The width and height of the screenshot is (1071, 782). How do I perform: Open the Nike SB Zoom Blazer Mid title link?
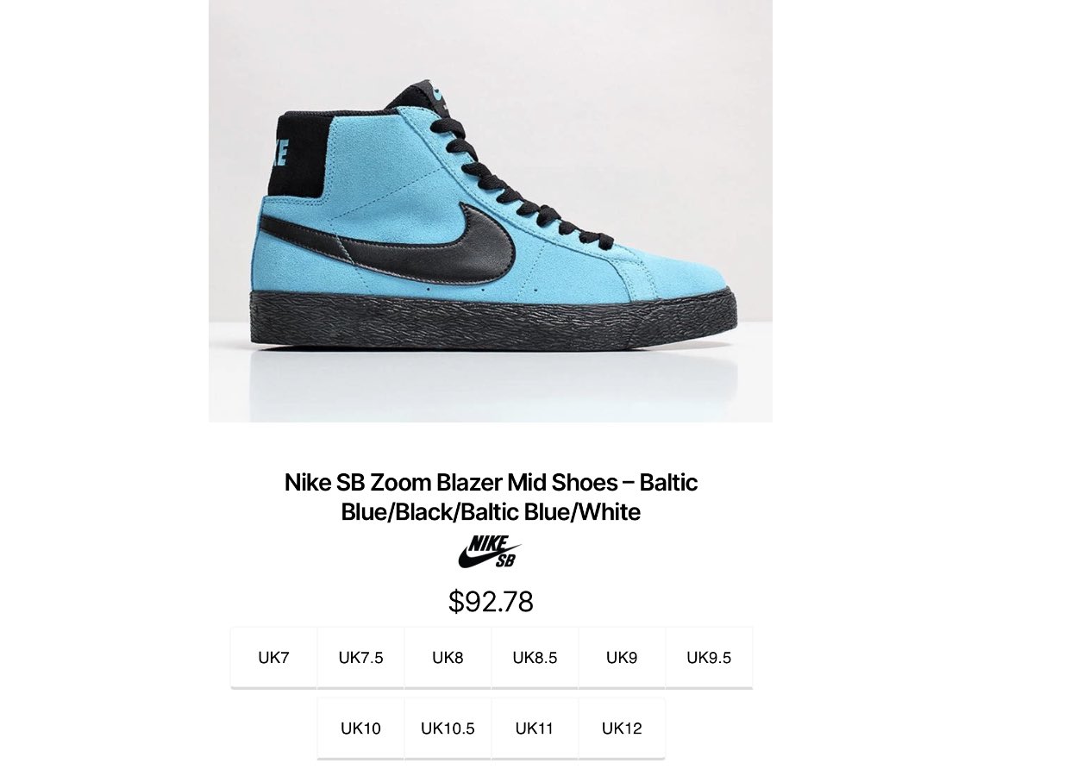[491, 497]
